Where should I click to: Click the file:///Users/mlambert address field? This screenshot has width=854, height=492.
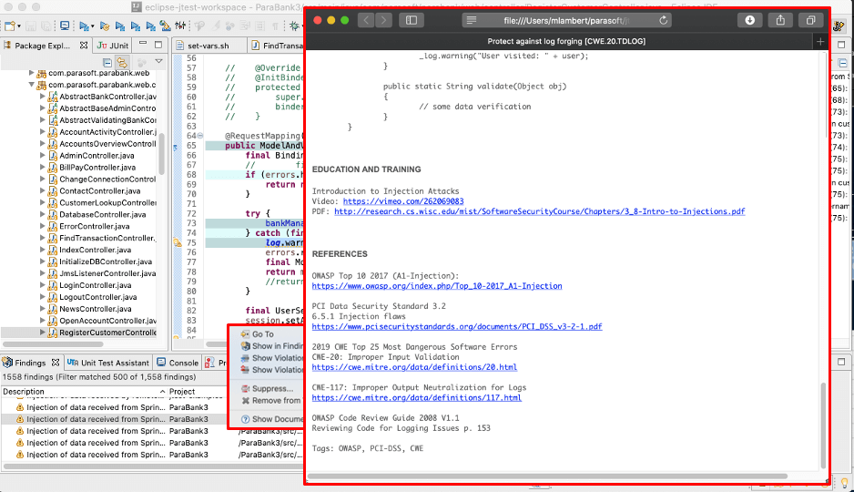(566, 20)
